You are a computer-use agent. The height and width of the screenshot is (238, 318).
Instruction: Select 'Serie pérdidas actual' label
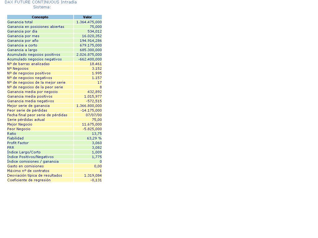click(x=26, y=120)
